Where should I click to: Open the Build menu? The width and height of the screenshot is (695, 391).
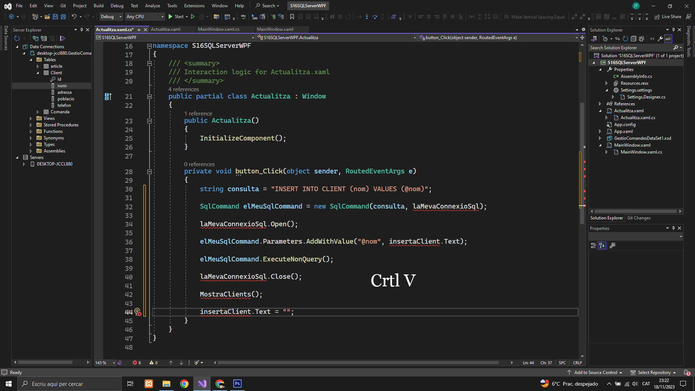98,5
